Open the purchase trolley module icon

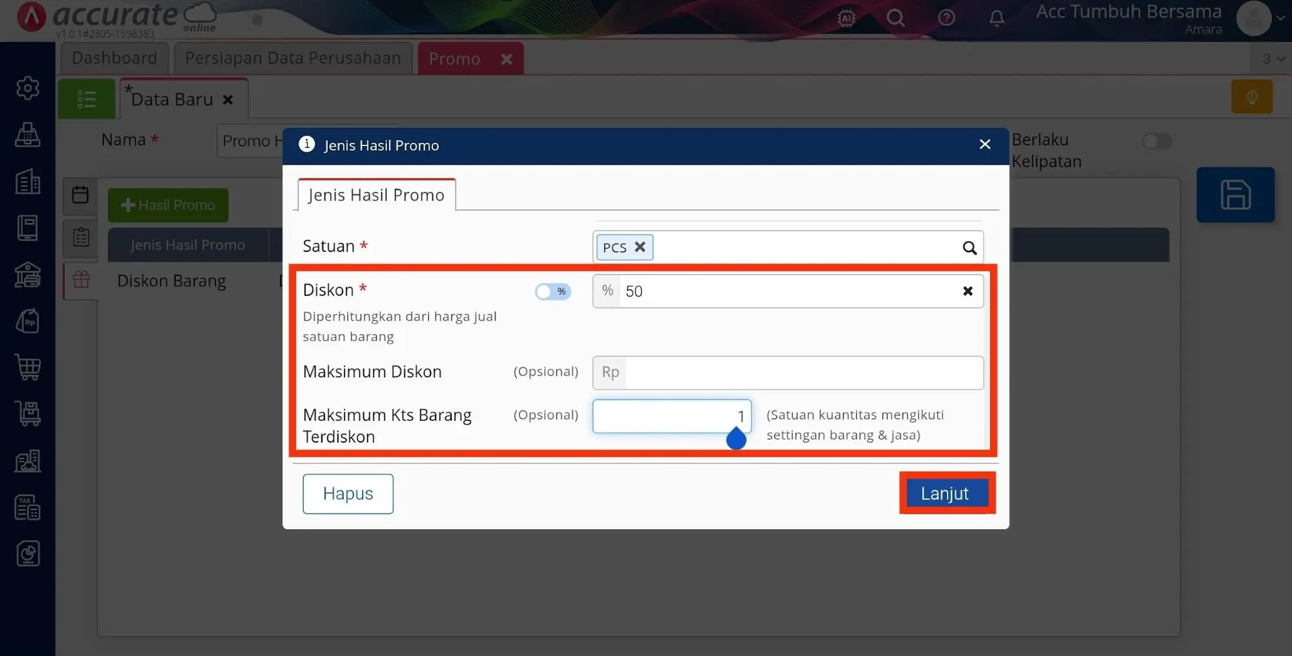coord(27,414)
